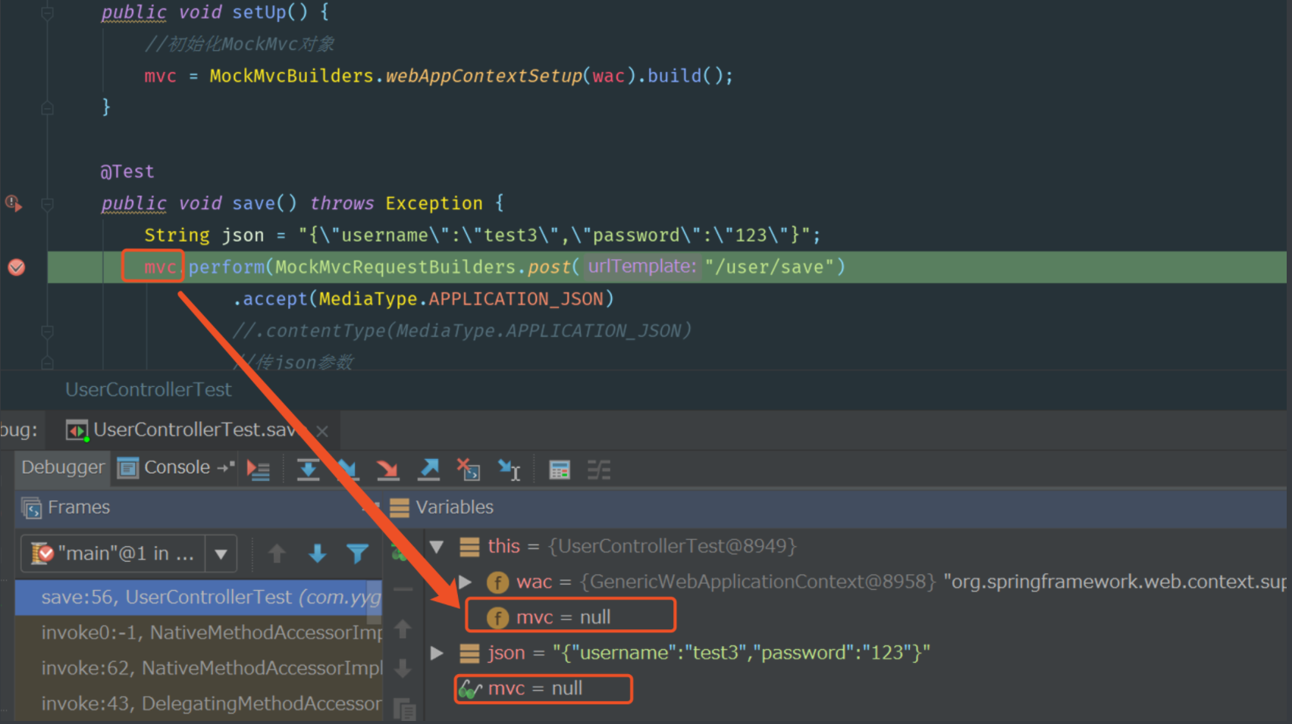The width and height of the screenshot is (1292, 724).
Task: Click the code fold marker beside setUp()
Action: (x=47, y=12)
